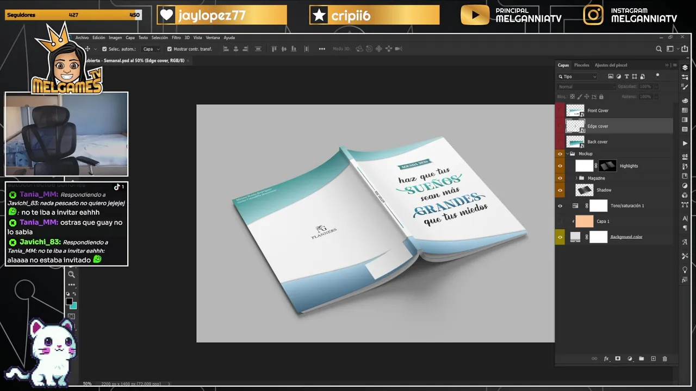Image resolution: width=696 pixels, height=391 pixels.
Task: Open the Opacidad value dropdown
Action: (x=656, y=86)
